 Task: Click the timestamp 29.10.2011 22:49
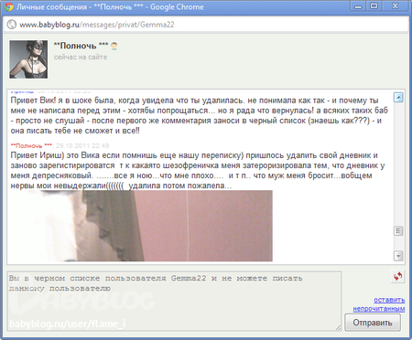point(82,145)
